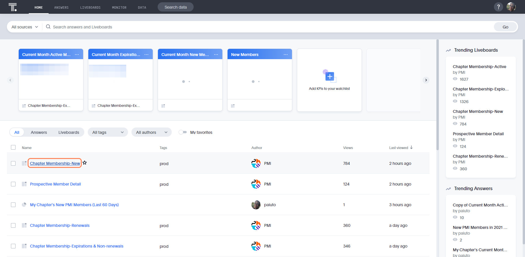Open the user profile avatar
The width and height of the screenshot is (525, 257).
pos(511,7)
